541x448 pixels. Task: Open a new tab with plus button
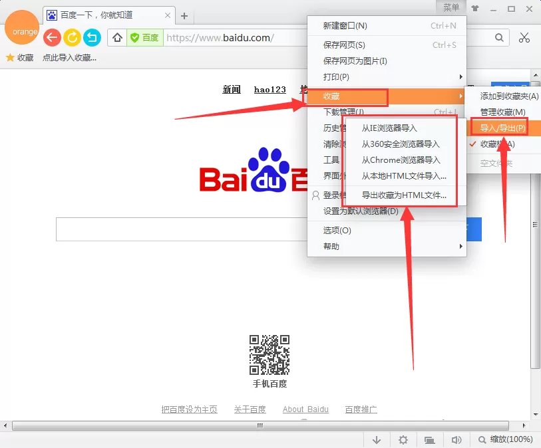(x=184, y=16)
